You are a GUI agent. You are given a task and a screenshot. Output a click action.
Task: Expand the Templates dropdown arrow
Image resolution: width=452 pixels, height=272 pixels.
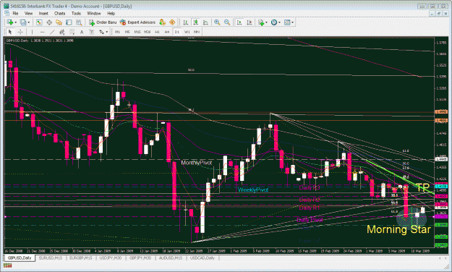293,22
